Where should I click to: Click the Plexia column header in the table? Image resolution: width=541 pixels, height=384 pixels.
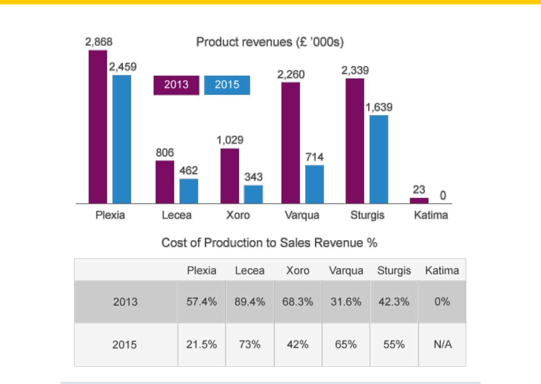pos(202,271)
